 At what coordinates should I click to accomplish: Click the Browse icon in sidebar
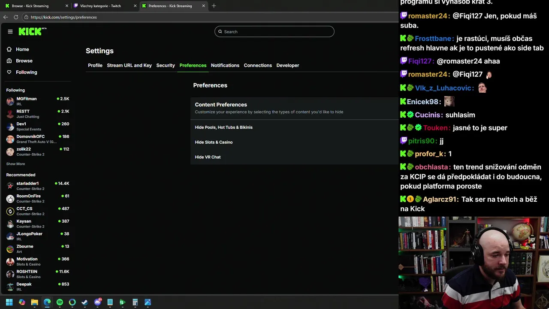pyautogui.click(x=9, y=61)
